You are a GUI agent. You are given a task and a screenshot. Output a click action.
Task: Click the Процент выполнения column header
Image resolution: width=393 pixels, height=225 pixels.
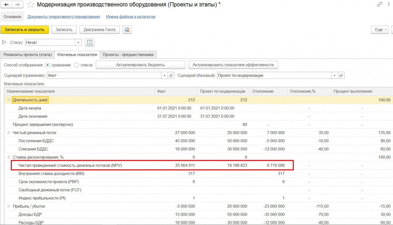pyautogui.click(x=362, y=91)
